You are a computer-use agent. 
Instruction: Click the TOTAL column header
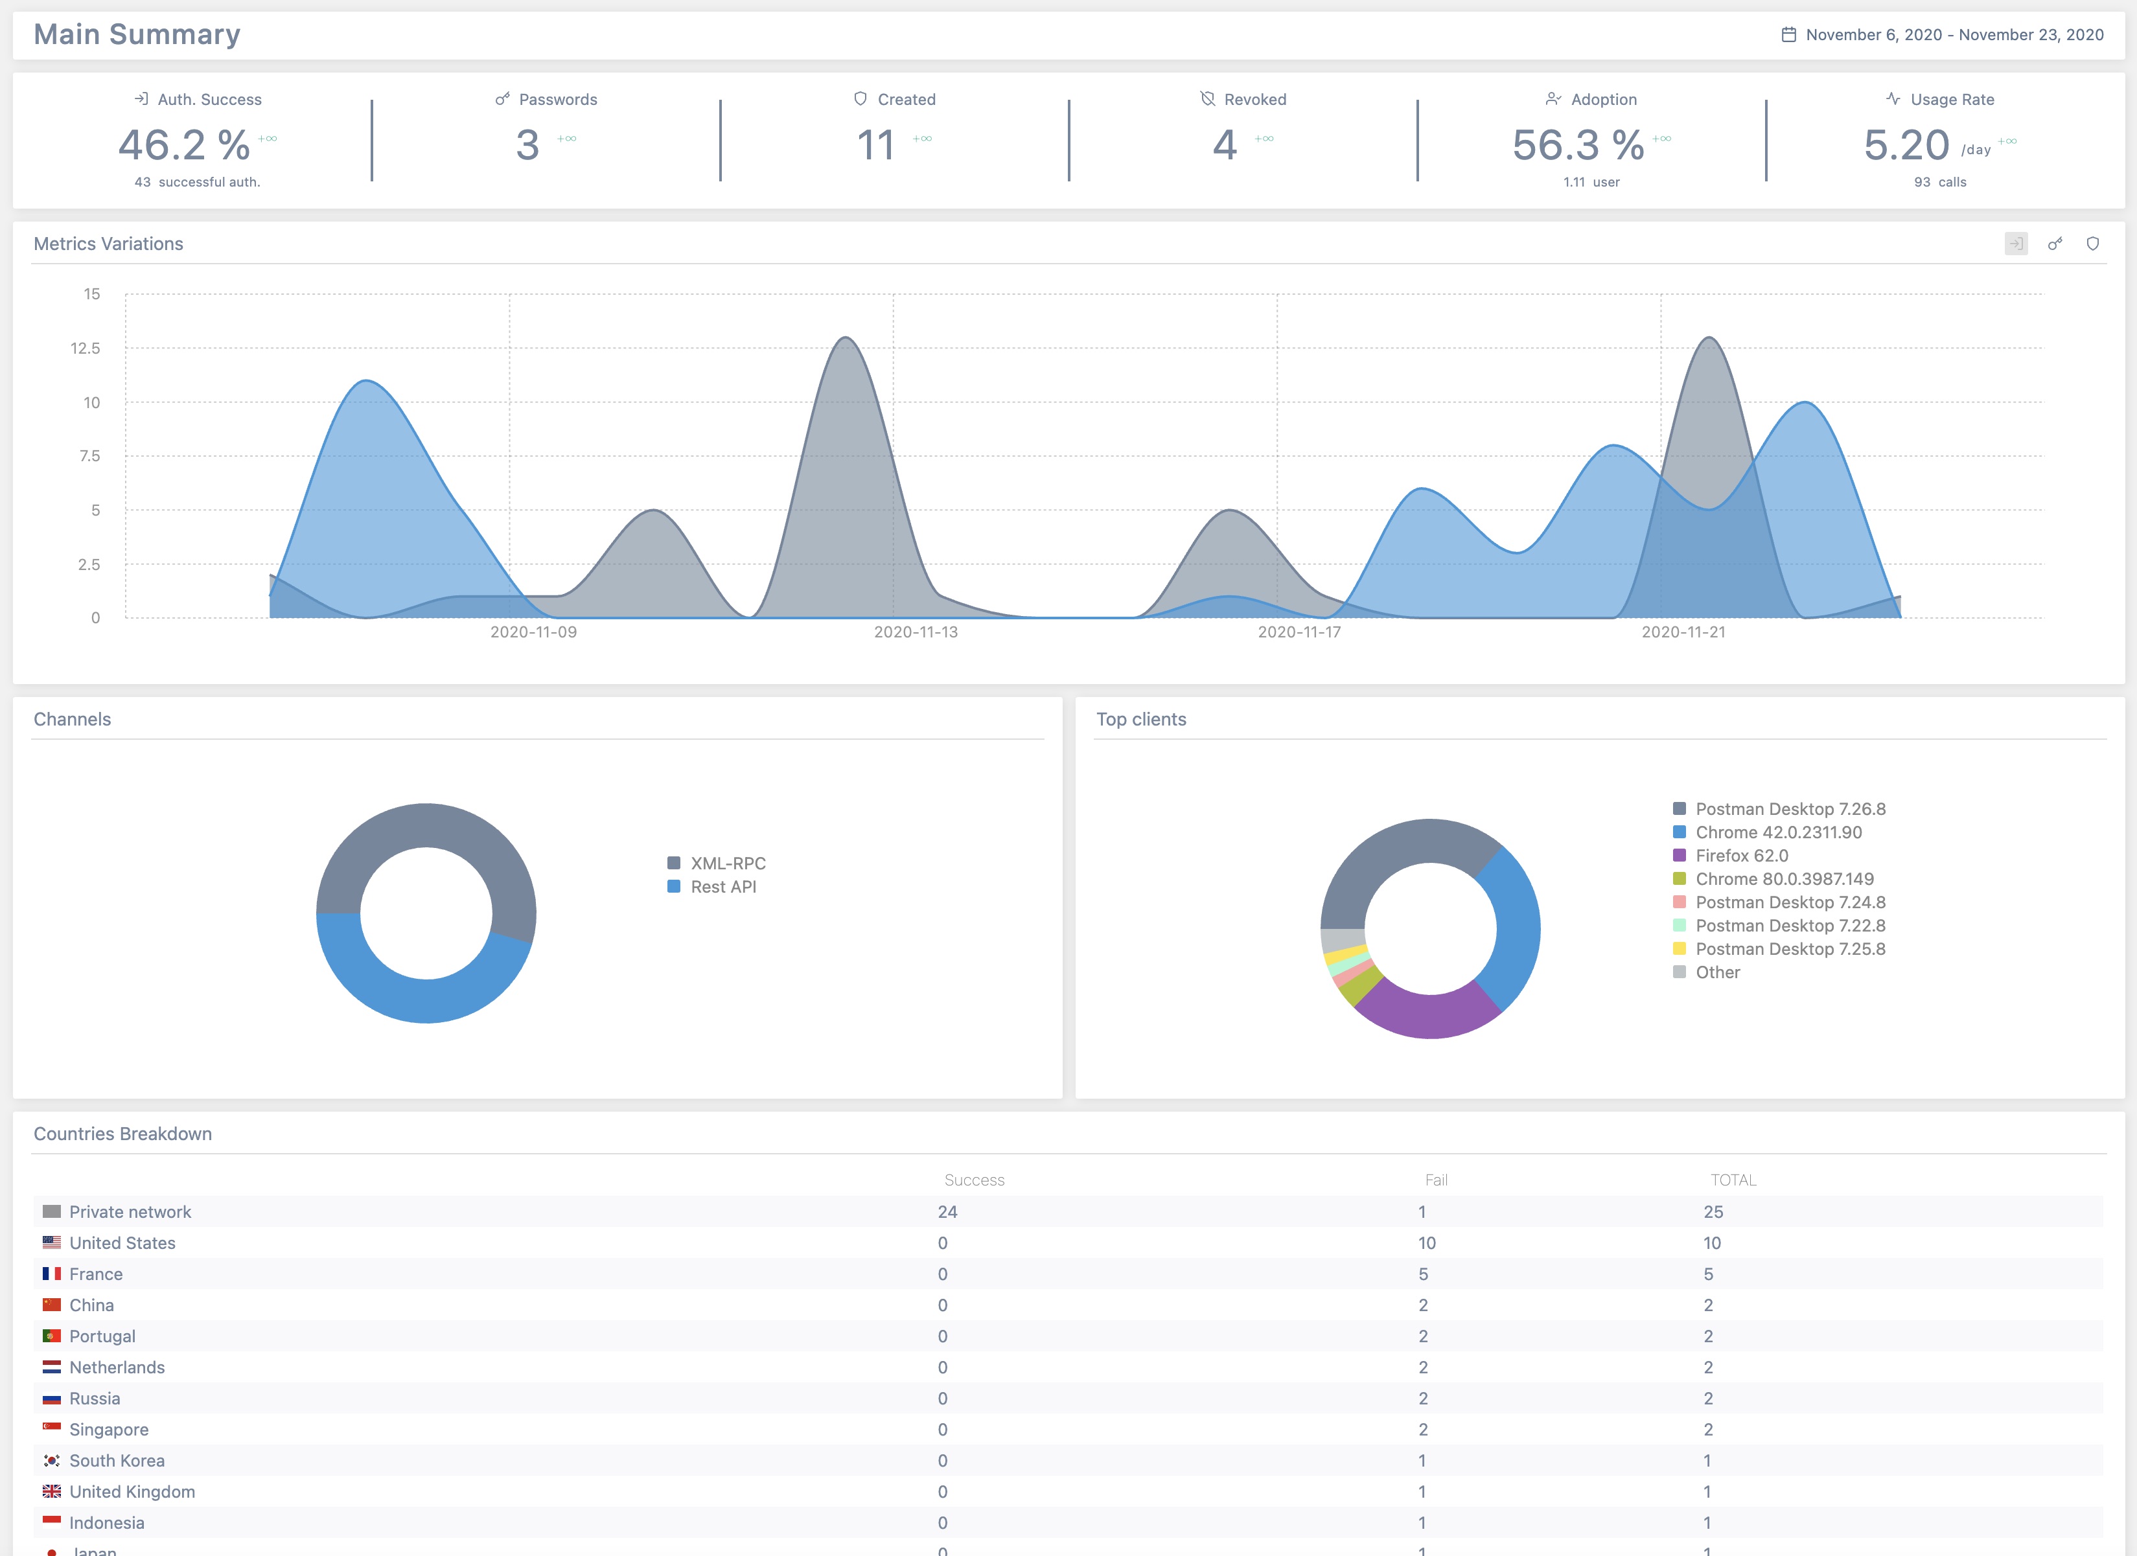tap(1734, 1180)
